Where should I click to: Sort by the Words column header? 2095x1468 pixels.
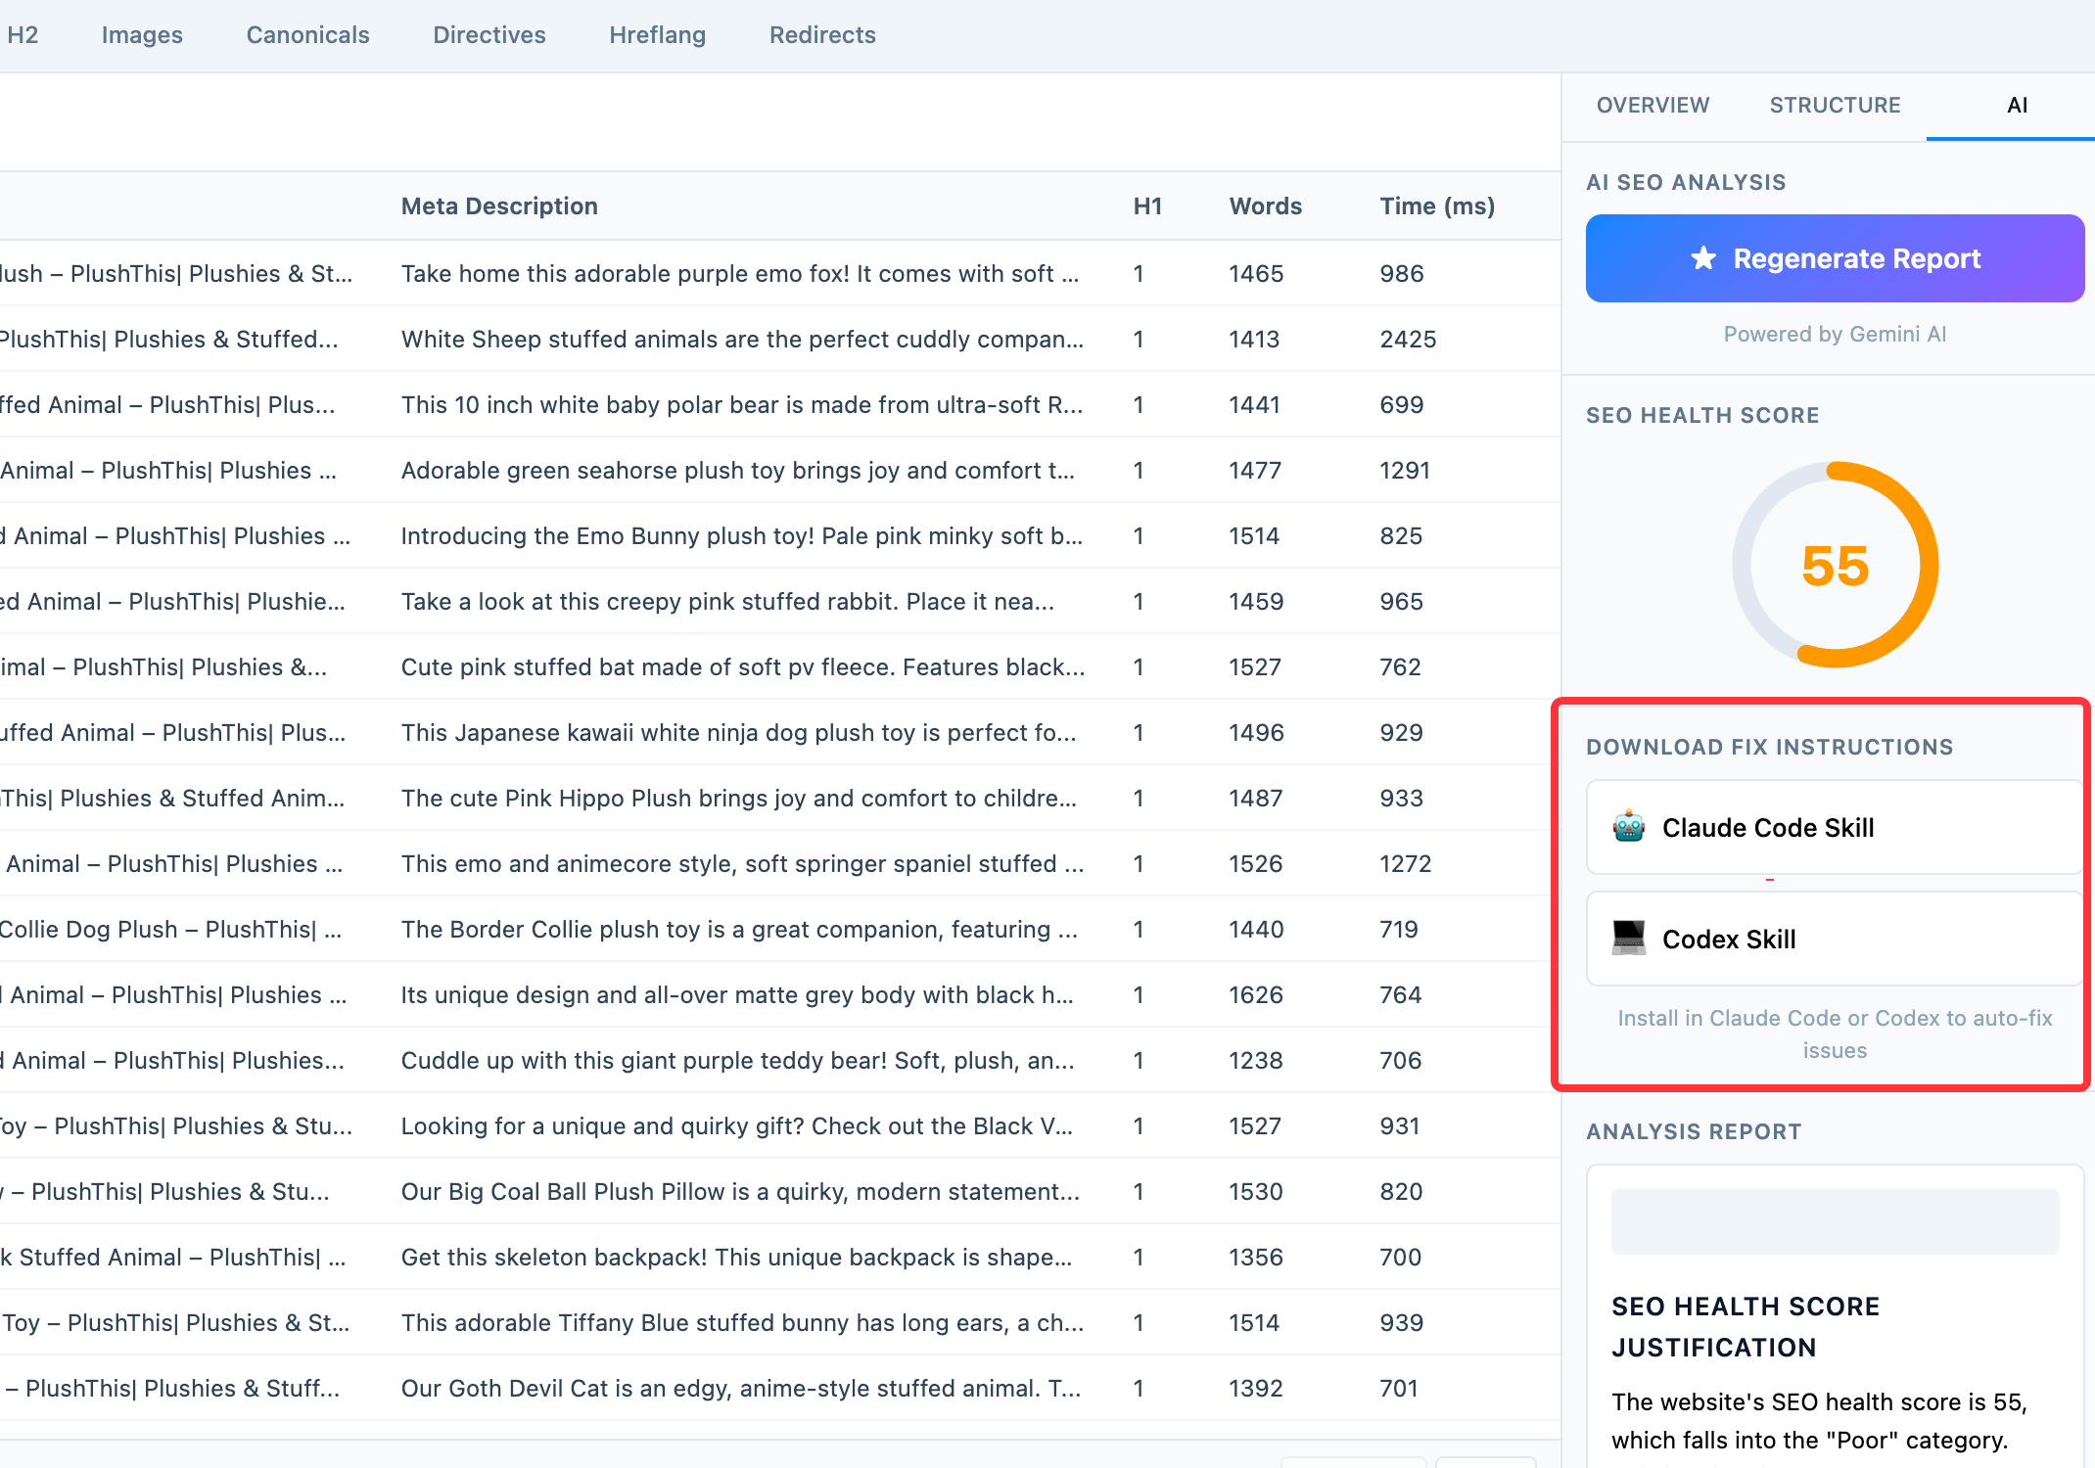tap(1265, 206)
